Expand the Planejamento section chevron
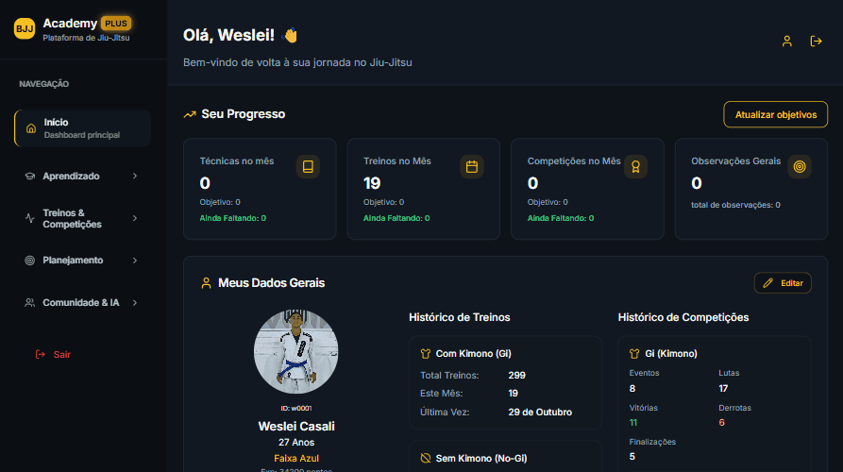The height and width of the screenshot is (472, 843). (135, 260)
